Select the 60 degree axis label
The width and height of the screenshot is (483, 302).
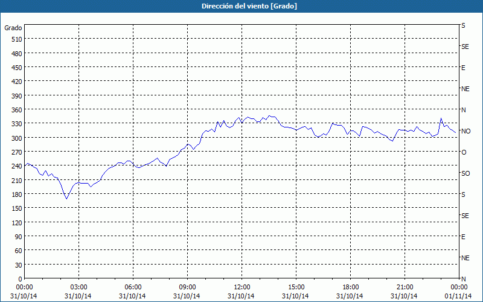click(19, 251)
